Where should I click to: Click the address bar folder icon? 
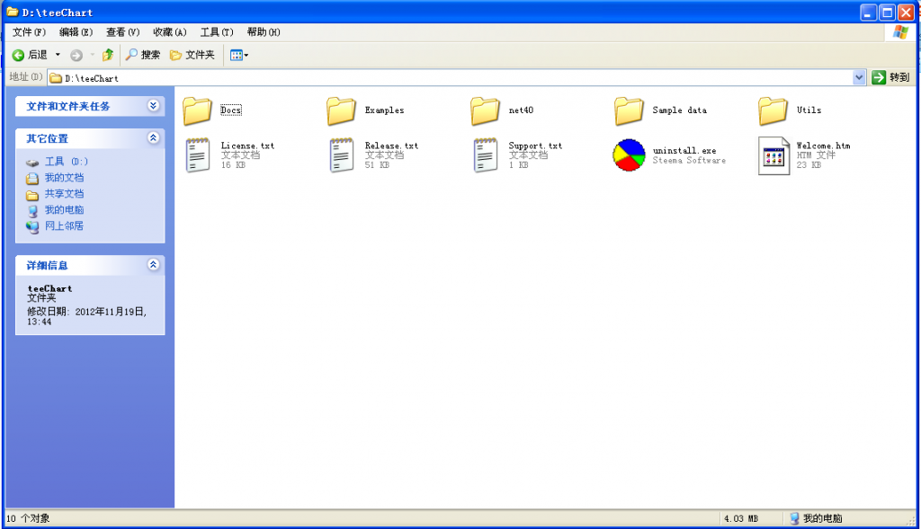click(56, 78)
